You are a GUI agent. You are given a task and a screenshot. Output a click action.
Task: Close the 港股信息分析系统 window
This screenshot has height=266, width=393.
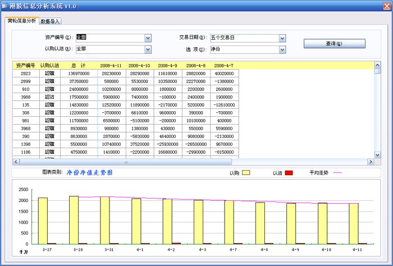[x=387, y=6]
